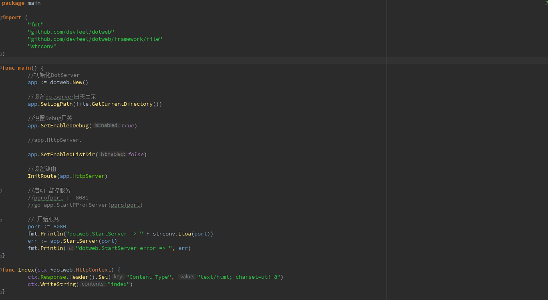Click Itoa in strconv.Itoa(port)
Image resolution: width=548 pixels, height=300 pixels.
tap(185, 234)
